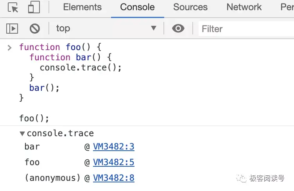Collapse the console.trace disclosure triangle

click(x=22, y=134)
